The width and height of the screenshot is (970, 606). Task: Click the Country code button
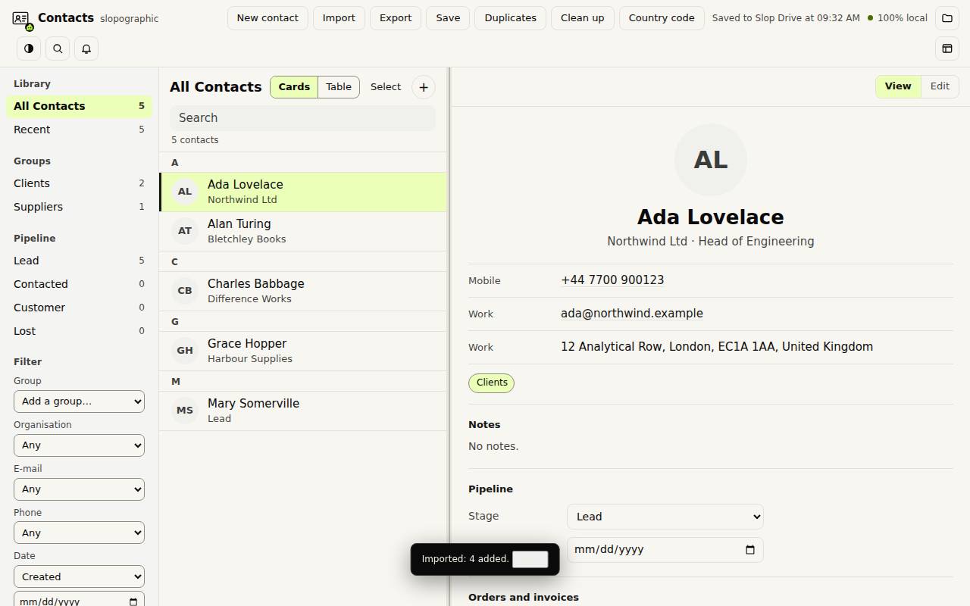[x=662, y=18]
